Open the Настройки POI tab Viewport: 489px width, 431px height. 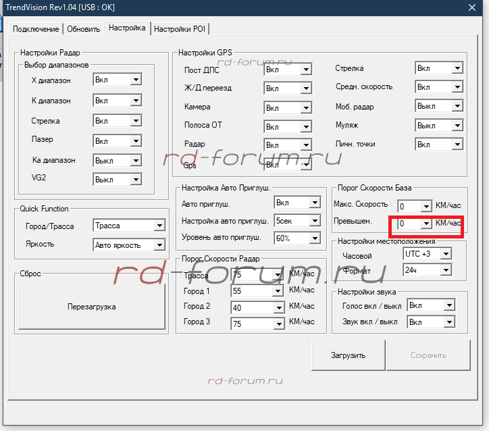[x=180, y=29]
